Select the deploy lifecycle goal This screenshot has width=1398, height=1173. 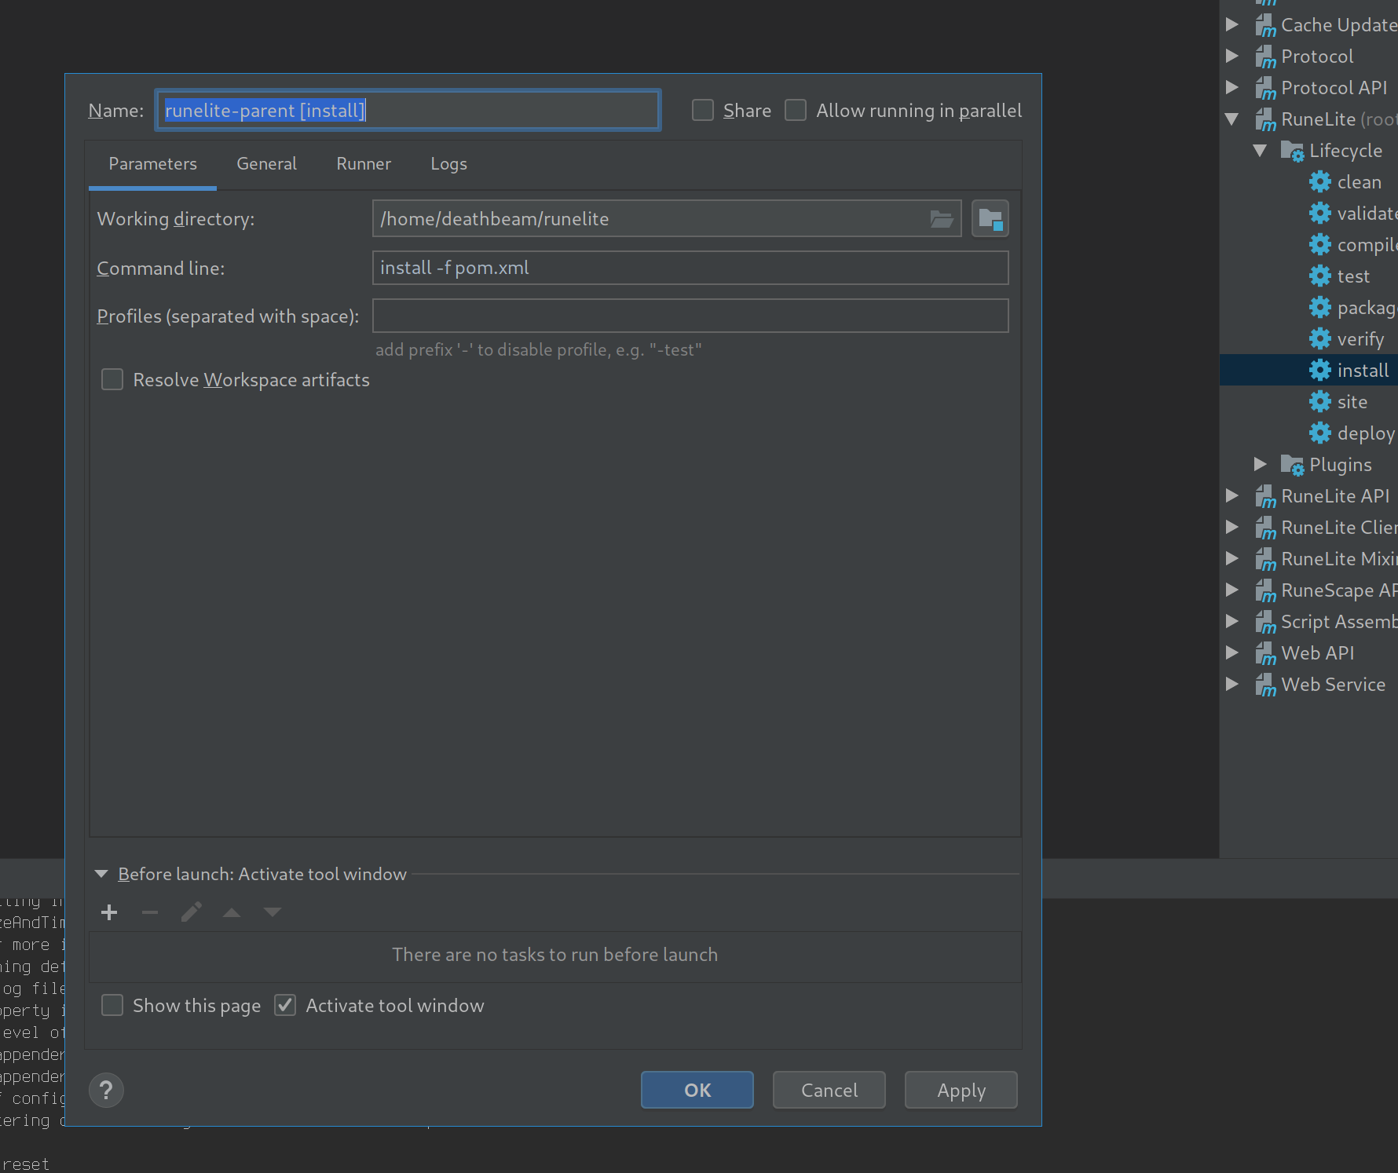point(1365,433)
